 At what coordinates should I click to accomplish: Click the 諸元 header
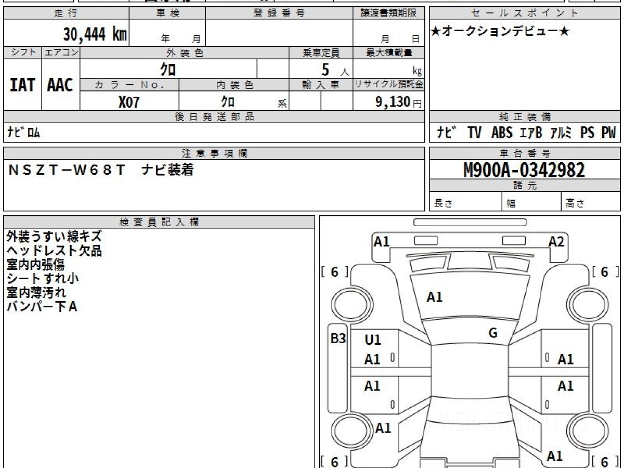click(525, 186)
